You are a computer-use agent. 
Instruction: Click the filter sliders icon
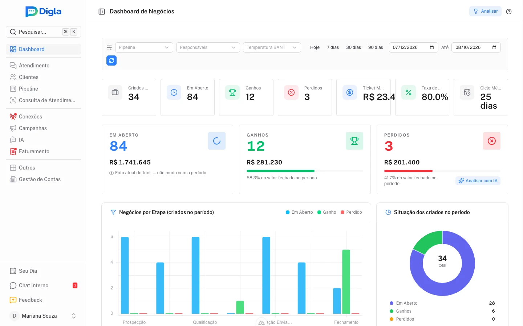[109, 47]
